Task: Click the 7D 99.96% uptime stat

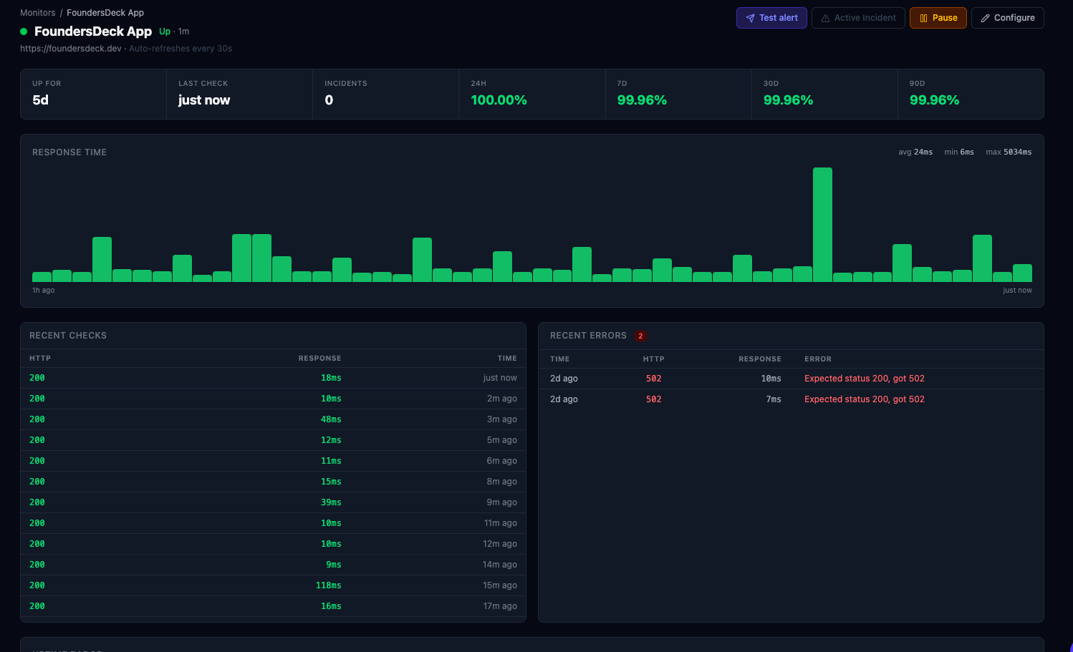Action: pyautogui.click(x=678, y=94)
